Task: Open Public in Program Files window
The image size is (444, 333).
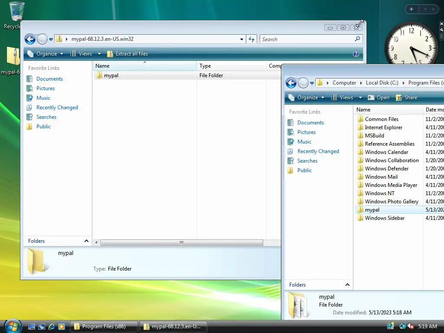Action: [304, 170]
